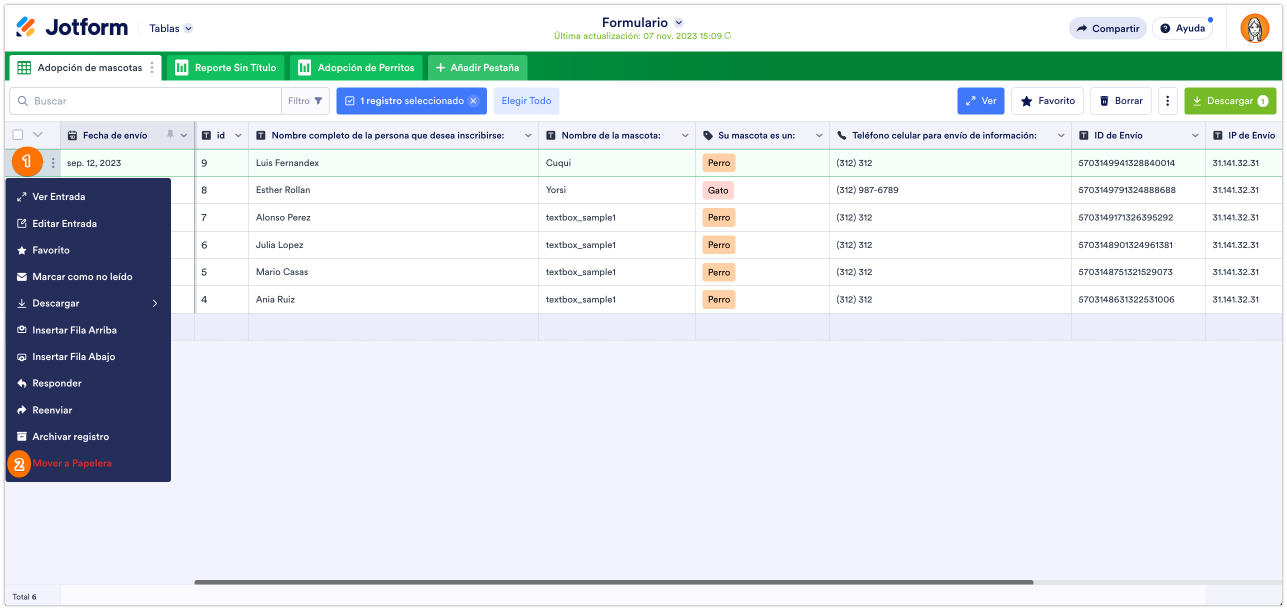
Task: Click the blue Ver button
Action: point(980,101)
